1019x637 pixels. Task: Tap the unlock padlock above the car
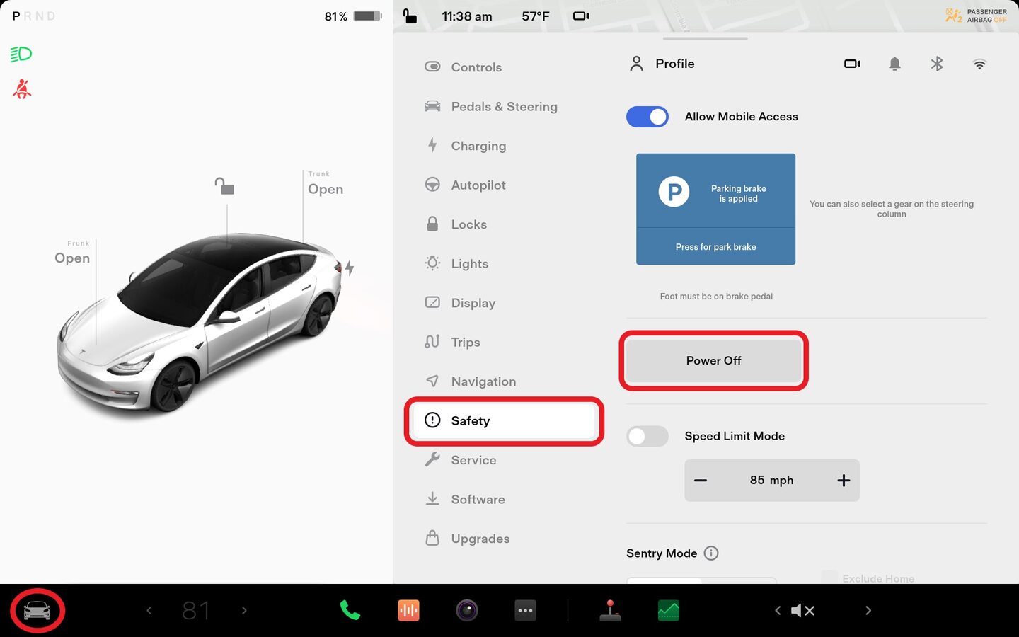coord(224,186)
